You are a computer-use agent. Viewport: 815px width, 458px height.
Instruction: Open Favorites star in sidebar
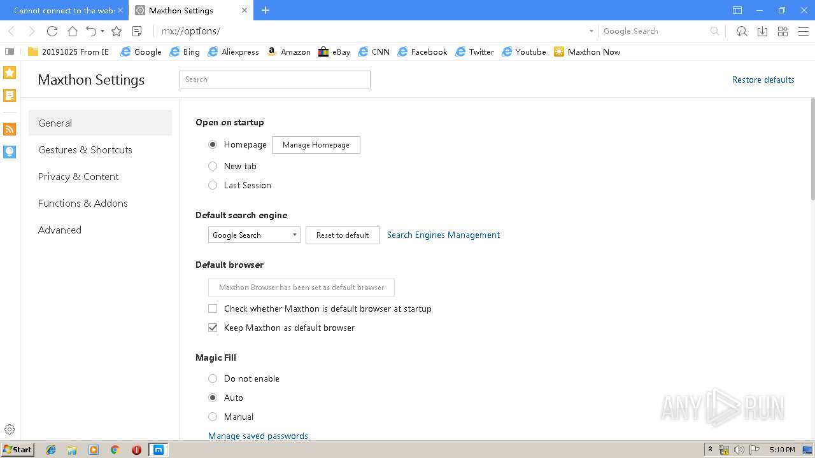coord(10,73)
